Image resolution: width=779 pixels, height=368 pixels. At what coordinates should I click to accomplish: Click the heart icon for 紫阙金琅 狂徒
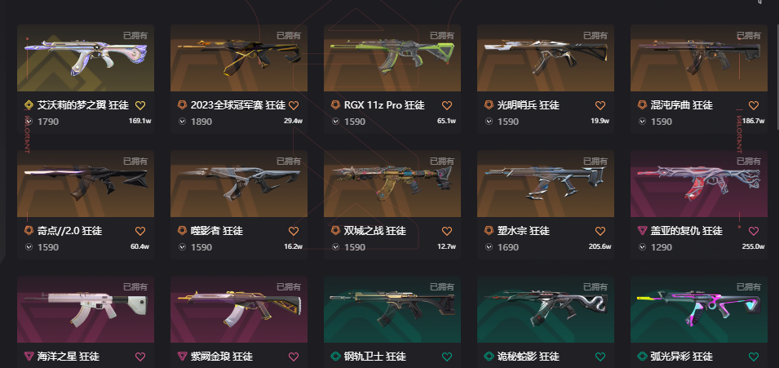[x=294, y=357]
